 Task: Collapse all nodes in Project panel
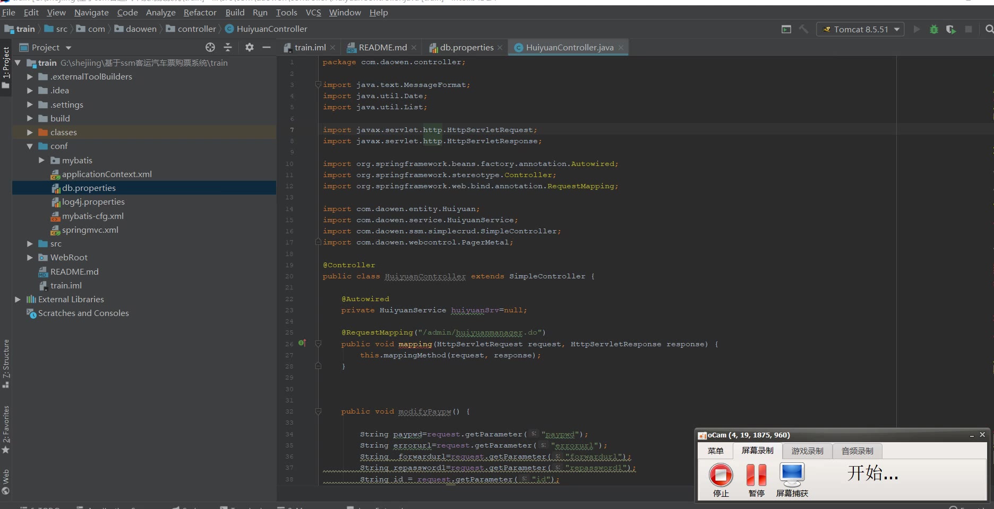click(228, 48)
